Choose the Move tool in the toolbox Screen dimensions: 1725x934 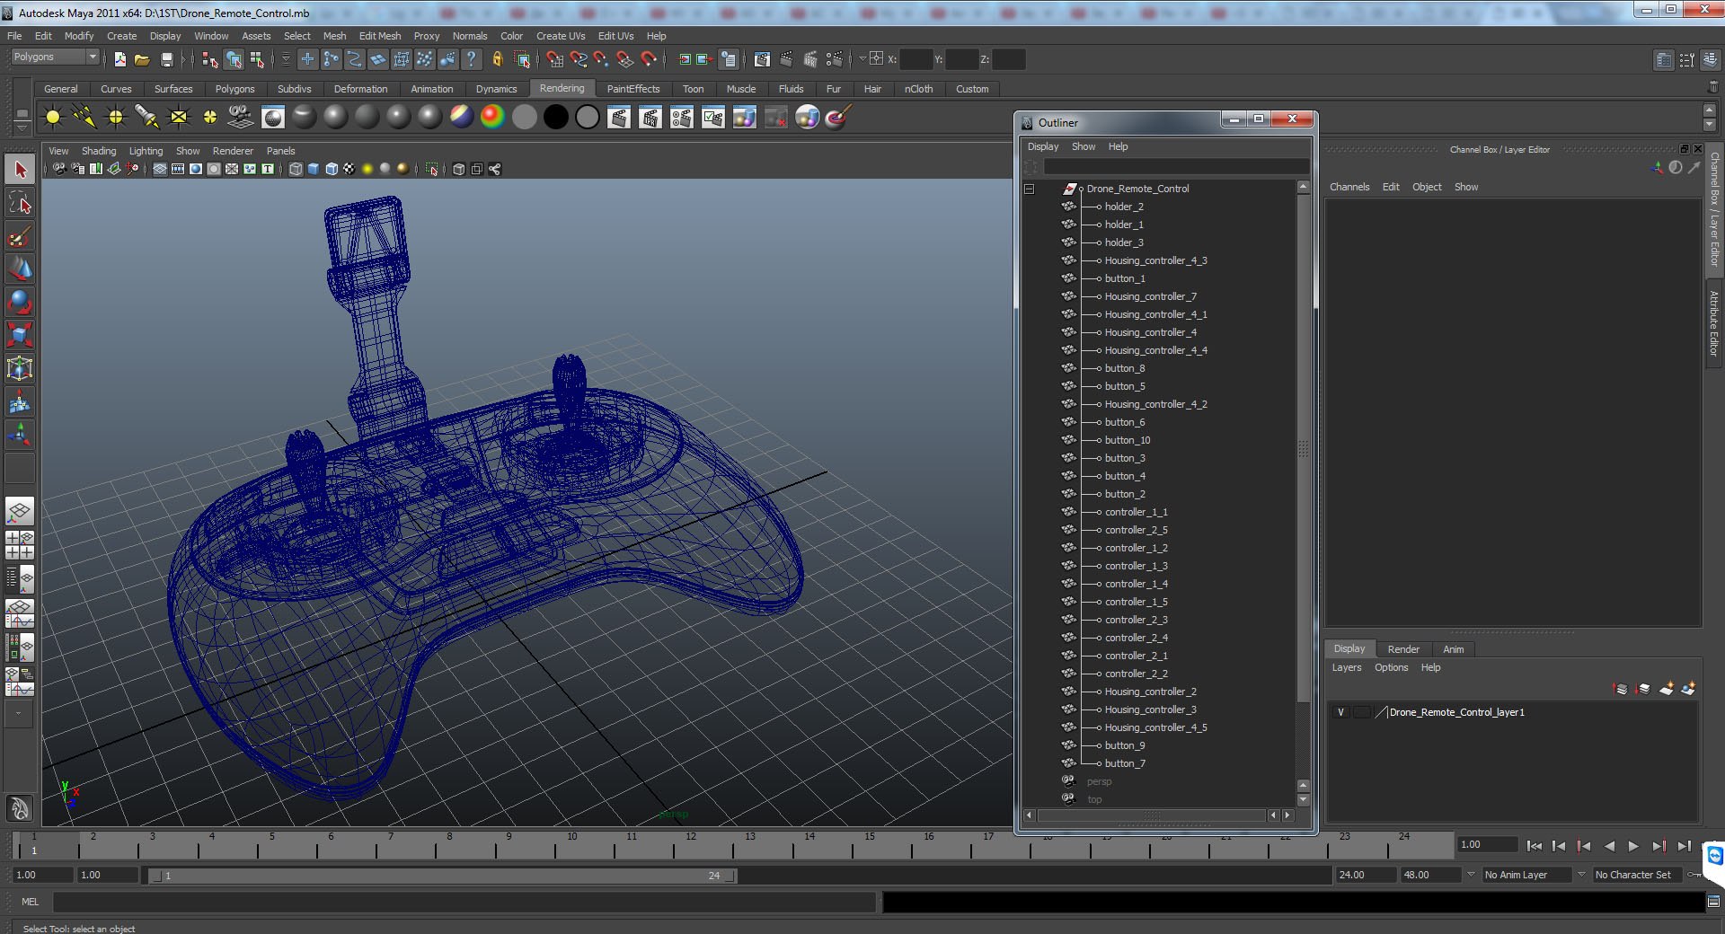pyautogui.click(x=20, y=269)
